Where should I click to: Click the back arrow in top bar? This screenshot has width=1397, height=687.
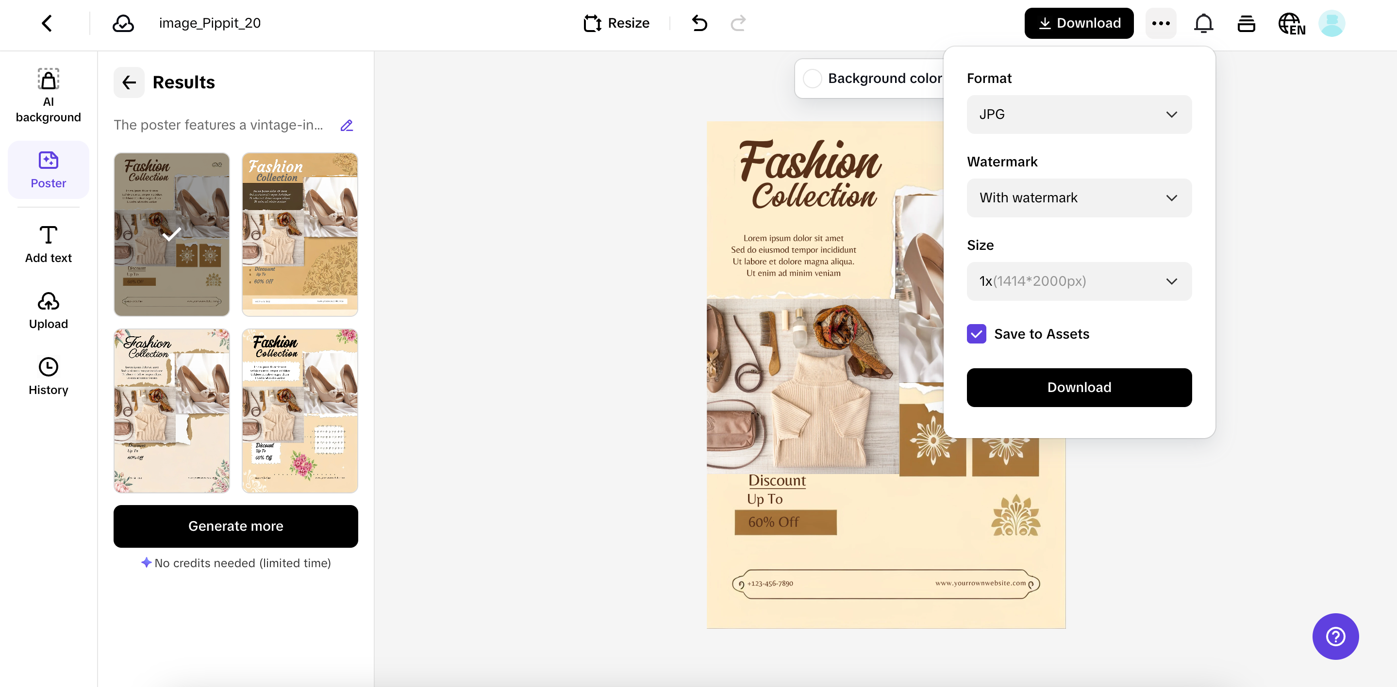[47, 23]
